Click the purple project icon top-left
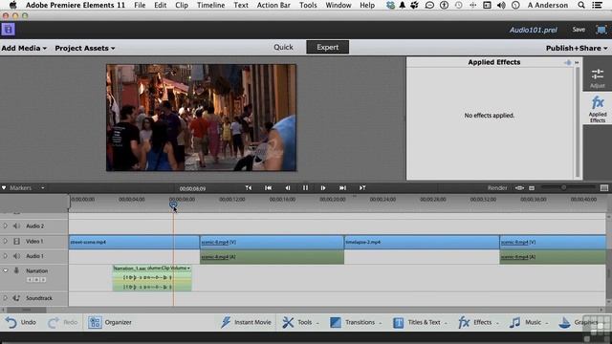 pyautogui.click(x=8, y=30)
